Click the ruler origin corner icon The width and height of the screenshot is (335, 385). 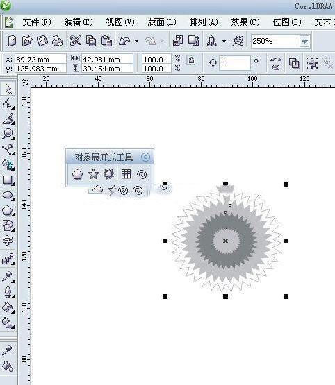click(25, 83)
